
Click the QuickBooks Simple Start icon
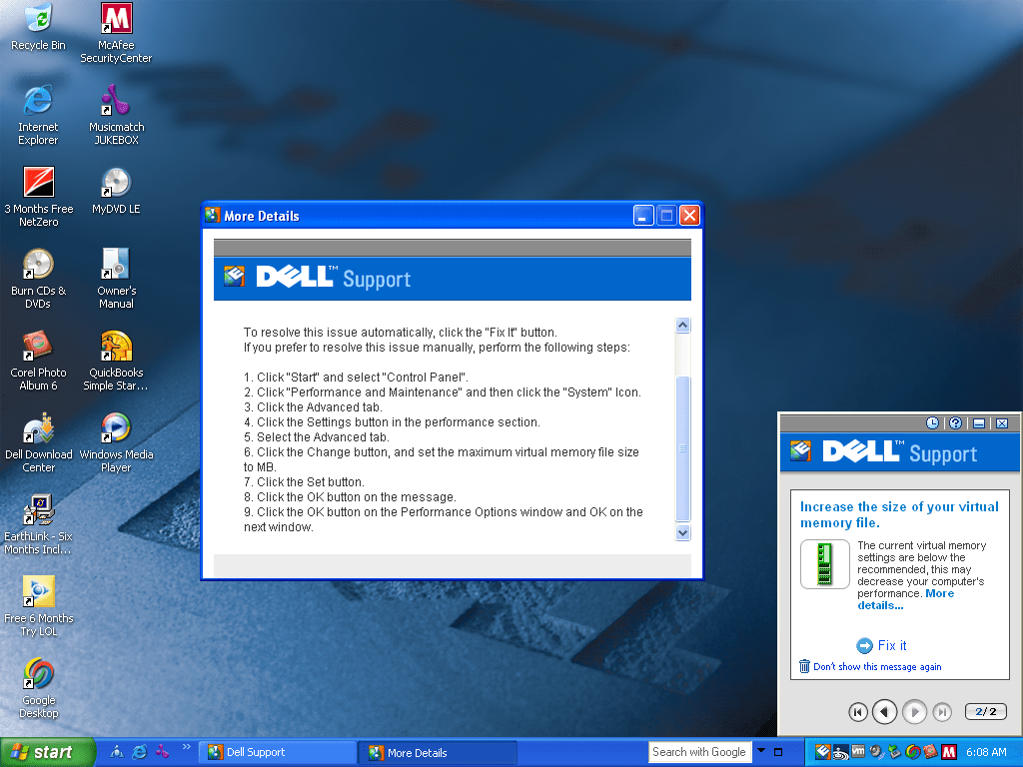tap(116, 347)
